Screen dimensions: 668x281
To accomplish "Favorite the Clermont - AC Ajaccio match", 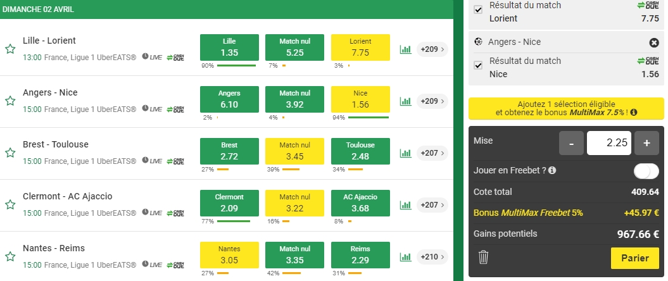I will (10, 204).
